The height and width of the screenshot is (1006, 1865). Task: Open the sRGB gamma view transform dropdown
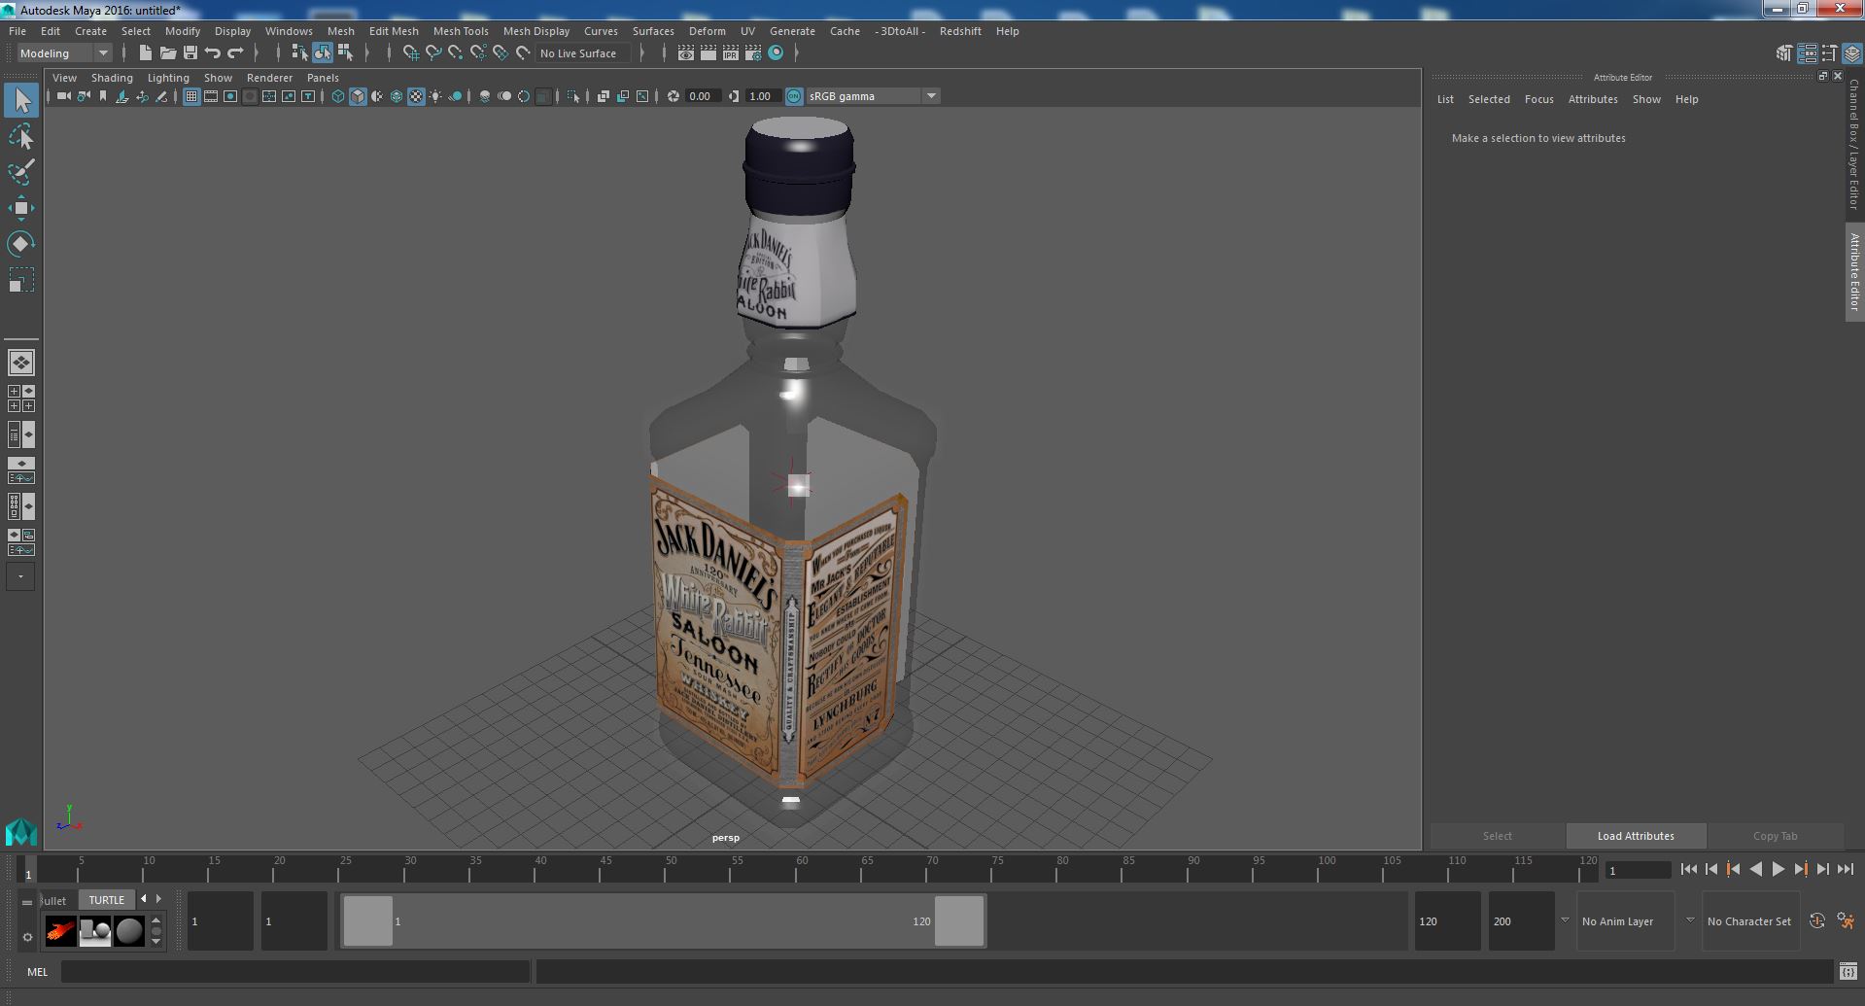point(872,96)
